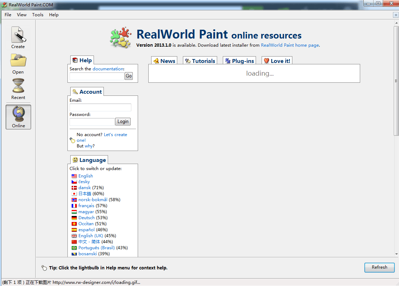Switch language to 日本語
399x286 pixels.
tap(85, 194)
